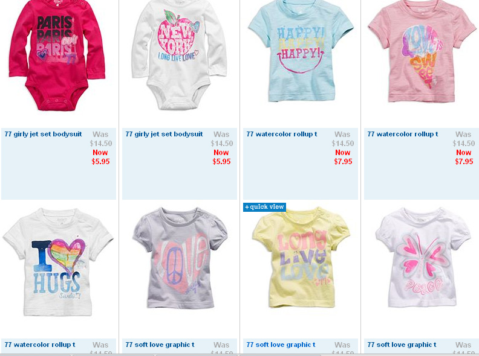Open 77 watercolor rollup t link under Hugs tee

[x=40, y=345]
